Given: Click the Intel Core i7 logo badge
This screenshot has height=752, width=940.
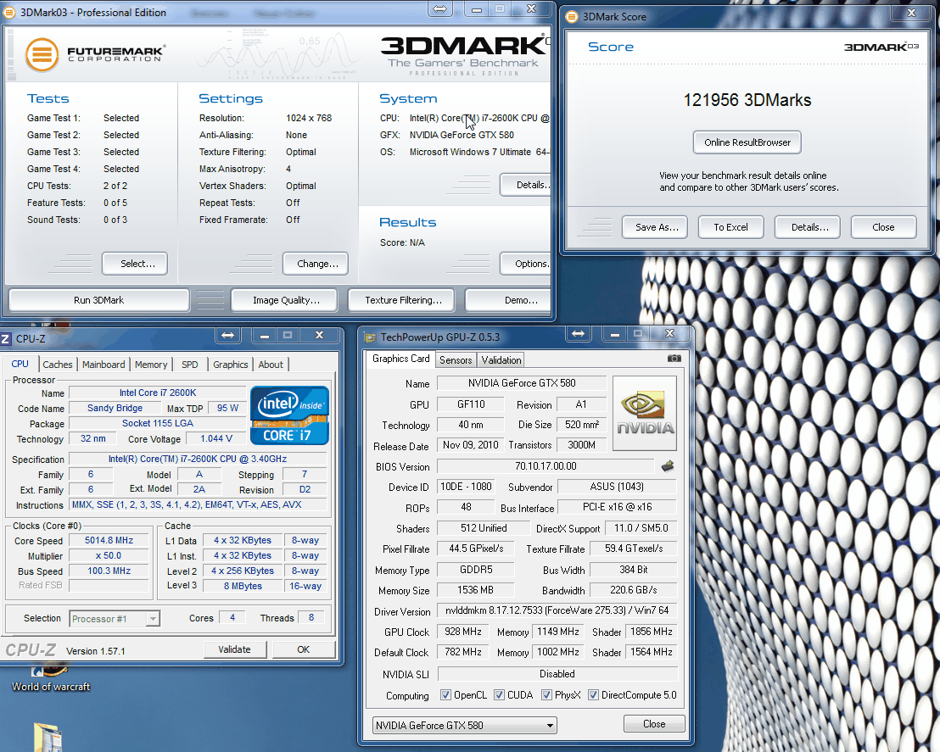Looking at the screenshot, I should click(x=289, y=415).
